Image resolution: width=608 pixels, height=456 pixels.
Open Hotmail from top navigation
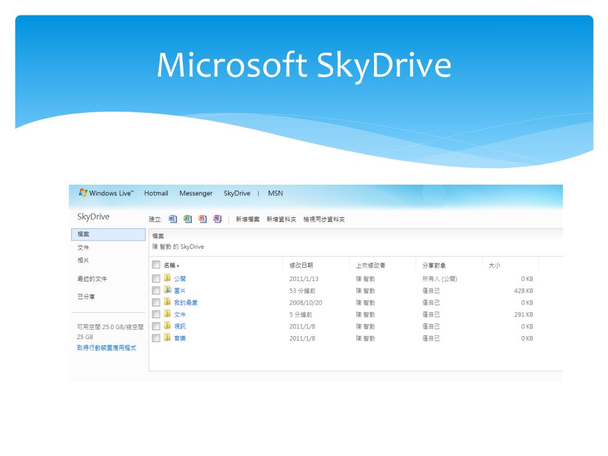tap(156, 193)
